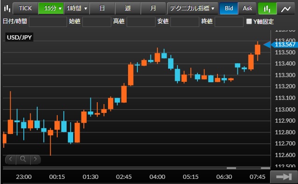Pan chart right with arrow icon

[35, 159]
